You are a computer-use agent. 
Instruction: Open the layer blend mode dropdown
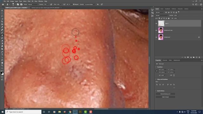click(x=162, y=16)
